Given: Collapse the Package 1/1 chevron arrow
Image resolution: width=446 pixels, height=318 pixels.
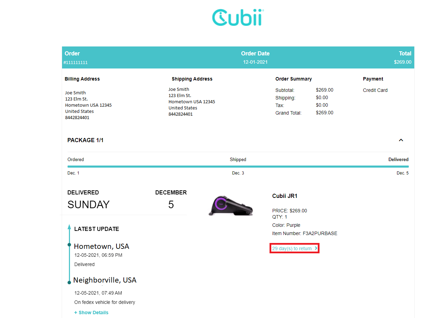Looking at the screenshot, I should 401,140.
